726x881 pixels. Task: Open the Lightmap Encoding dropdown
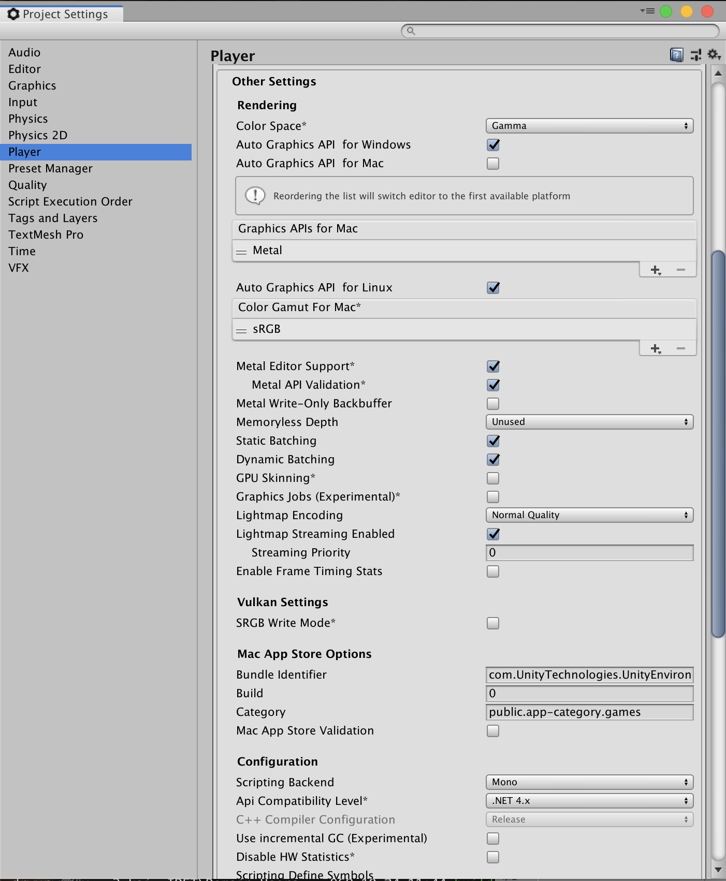tap(589, 515)
